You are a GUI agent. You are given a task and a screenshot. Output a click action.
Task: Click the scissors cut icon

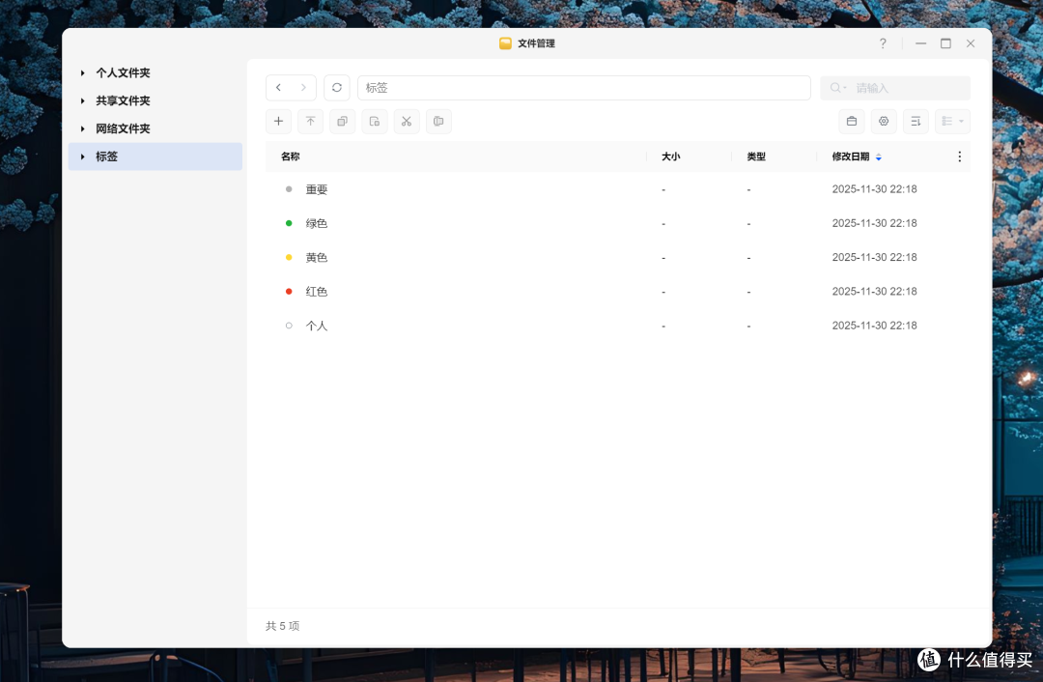[407, 121]
